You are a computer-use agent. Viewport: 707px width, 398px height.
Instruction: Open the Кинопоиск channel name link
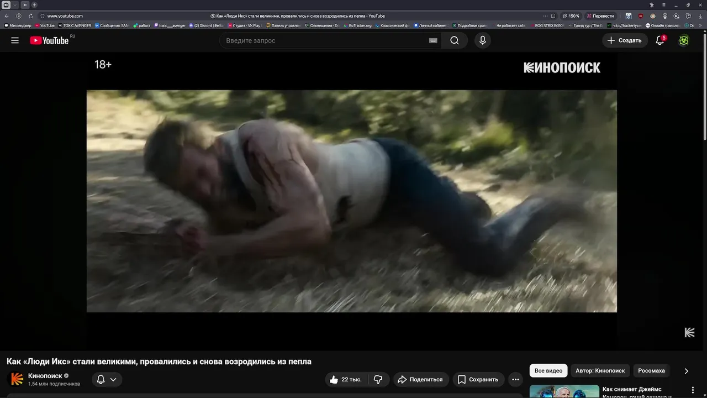point(45,376)
